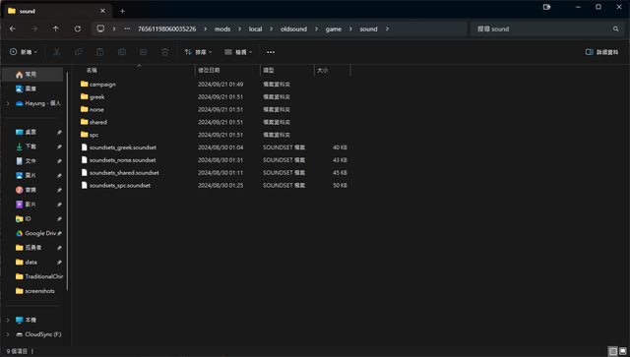Go up one folder level
Viewport: 630px width, 357px height.
55,29
